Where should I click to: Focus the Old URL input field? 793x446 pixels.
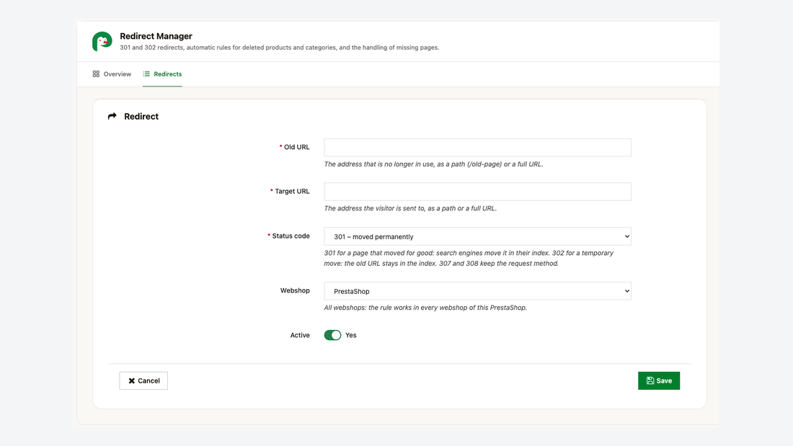coord(477,147)
